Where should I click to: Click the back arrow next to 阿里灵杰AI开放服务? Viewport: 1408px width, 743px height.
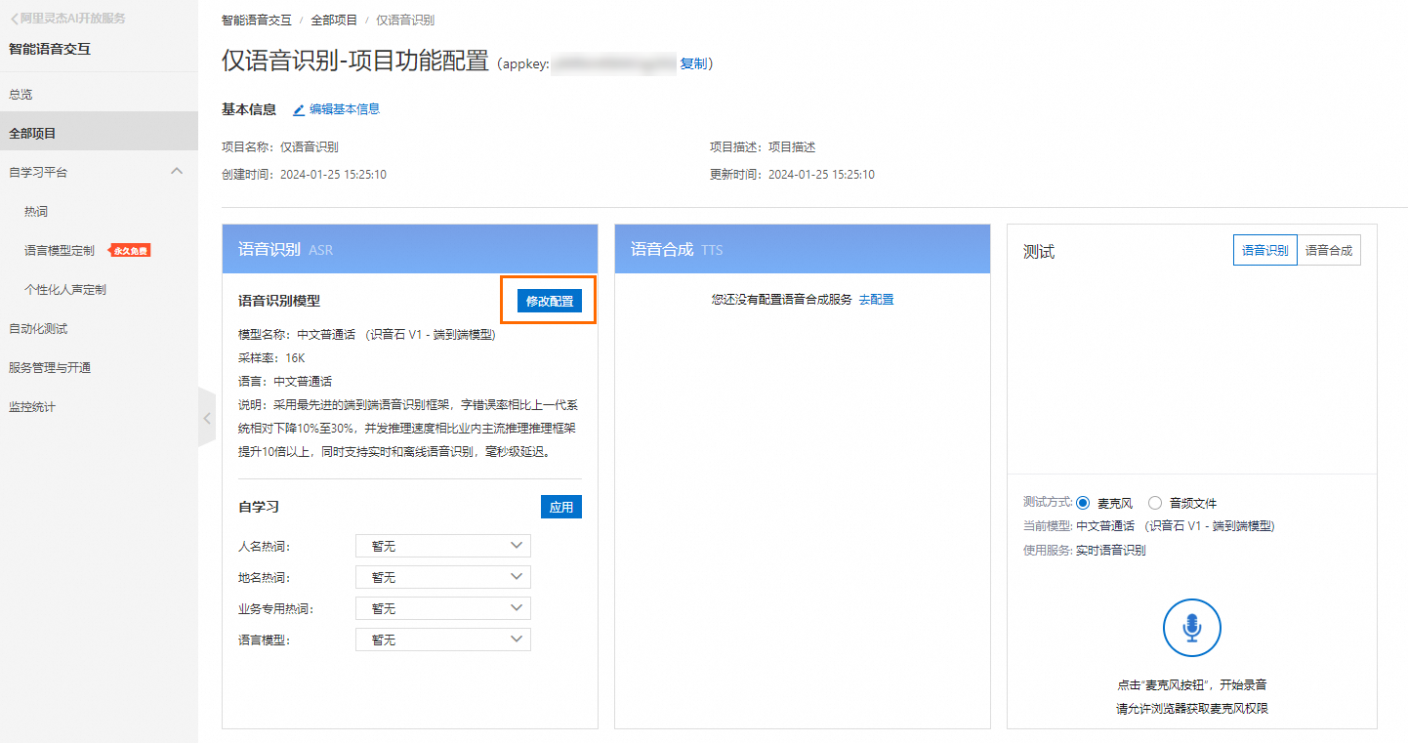[14, 19]
